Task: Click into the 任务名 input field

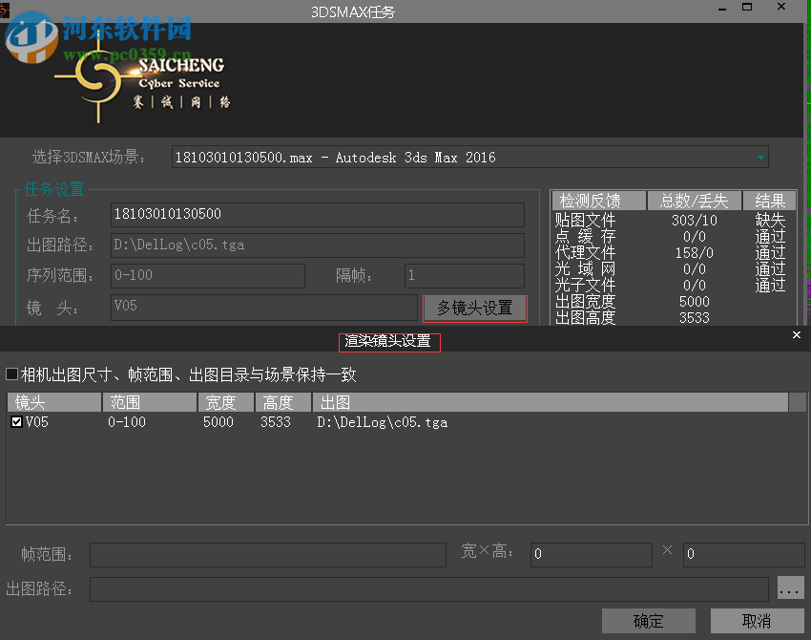Action: coord(317,214)
